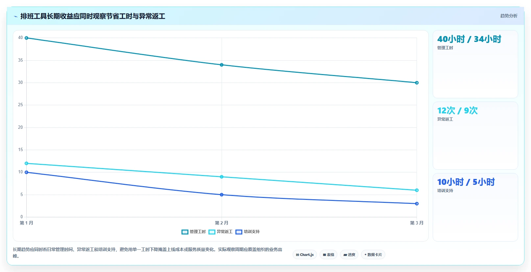Click the 管理工时 data point for 第 3 月

[417, 83]
